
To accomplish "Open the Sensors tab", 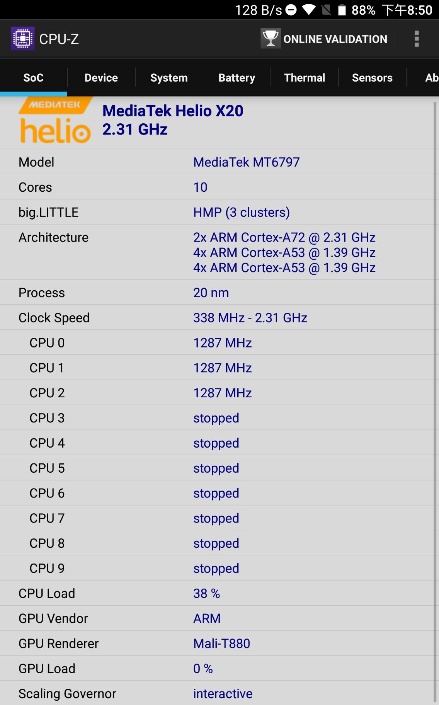I will pyautogui.click(x=372, y=78).
